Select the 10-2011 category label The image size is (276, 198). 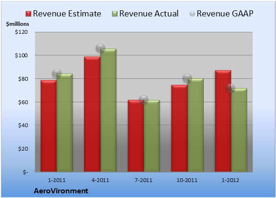[187, 180]
